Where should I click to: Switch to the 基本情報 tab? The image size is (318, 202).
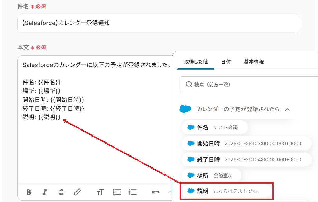click(x=254, y=62)
